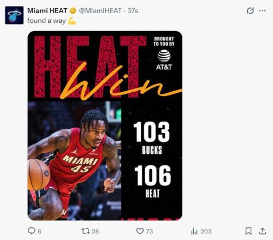Image resolution: width=273 pixels, height=240 pixels.
Task: Click the 'found a way' tweet text
Action: pos(46,21)
